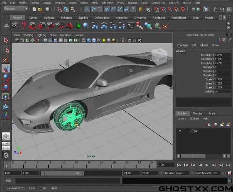Click frame 12 on the timeline

pos(74,165)
